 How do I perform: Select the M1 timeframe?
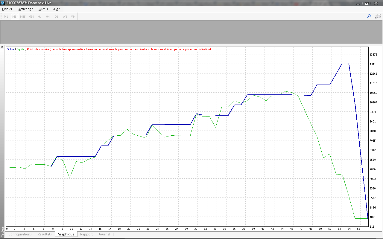[6, 16]
